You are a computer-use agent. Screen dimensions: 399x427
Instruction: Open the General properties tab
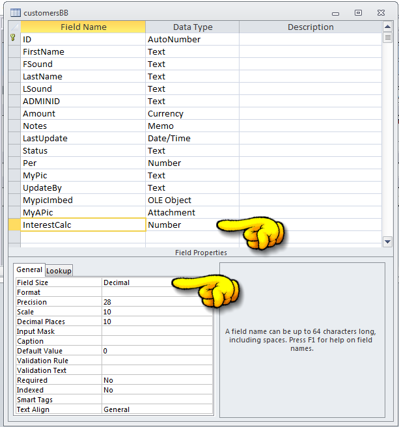point(29,269)
